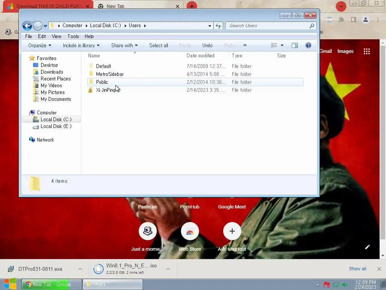
Task: Open the Chrome profile avatar menu
Action: click(366, 20)
